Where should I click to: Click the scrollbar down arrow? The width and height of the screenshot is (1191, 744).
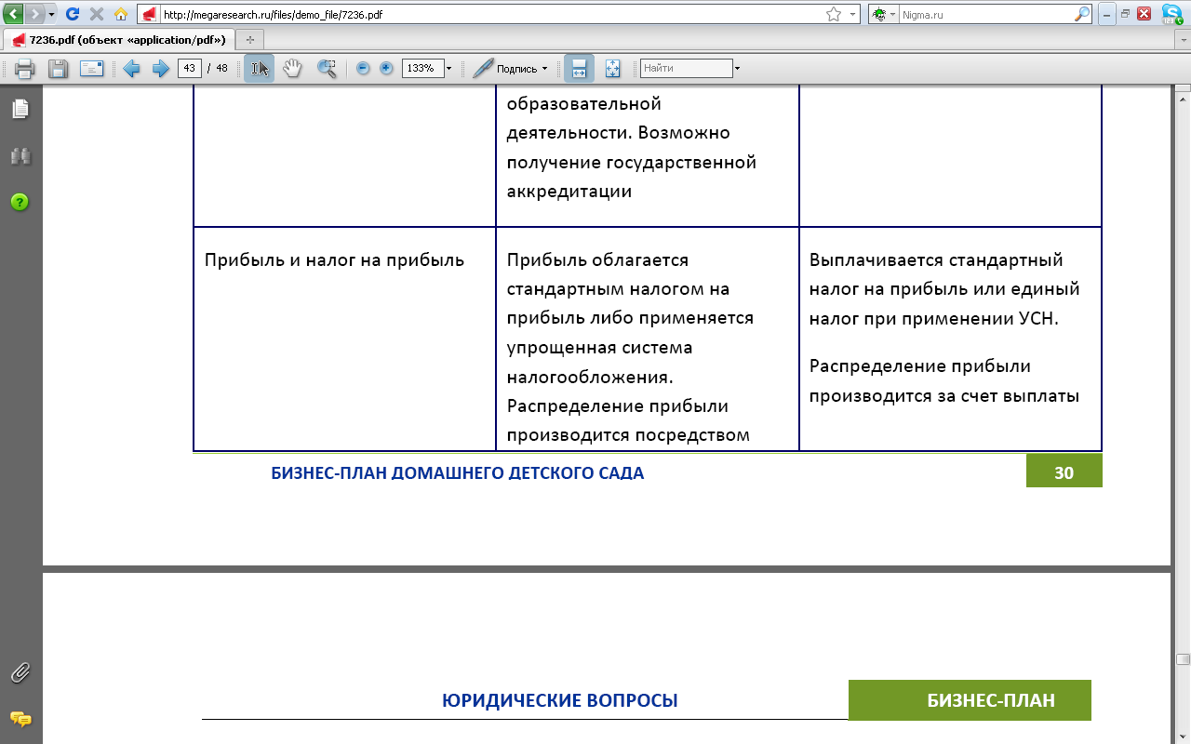(1182, 735)
